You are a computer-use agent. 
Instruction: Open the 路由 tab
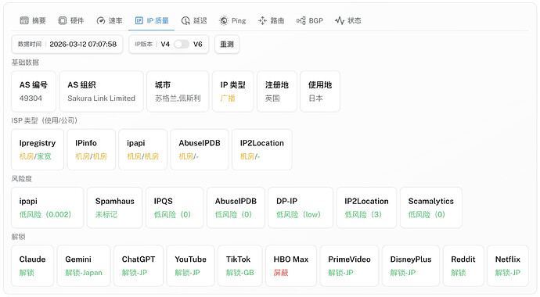[271, 20]
